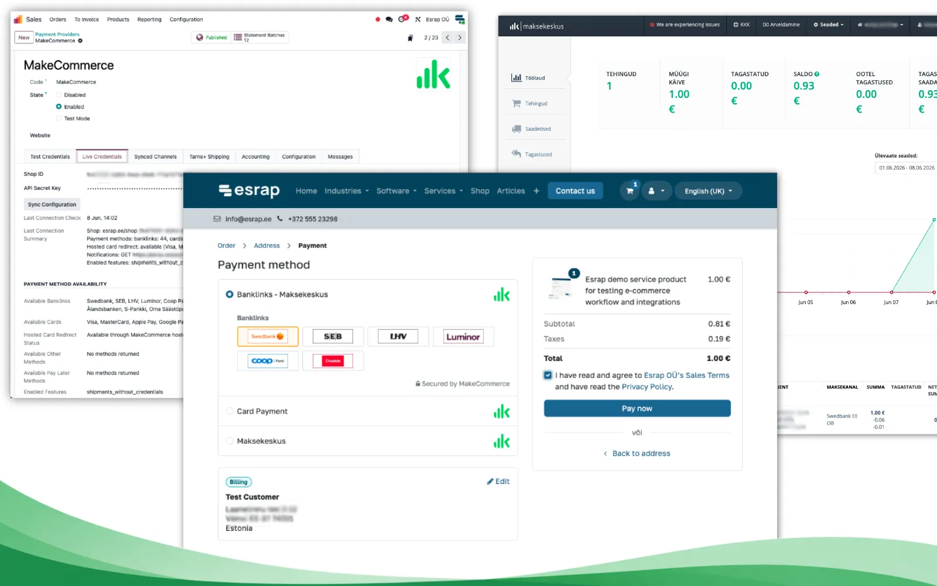Open the Reporting menu in Odoo

[149, 19]
